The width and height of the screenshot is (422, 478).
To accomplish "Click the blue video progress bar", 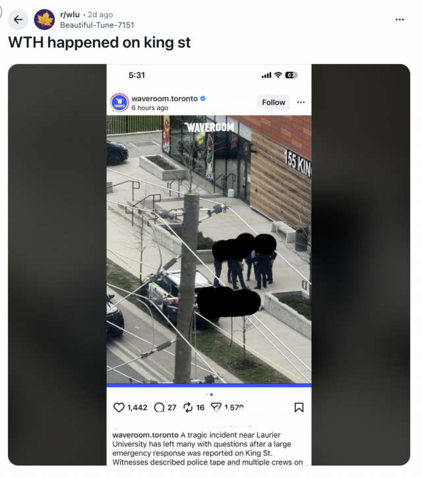I will click(x=209, y=385).
